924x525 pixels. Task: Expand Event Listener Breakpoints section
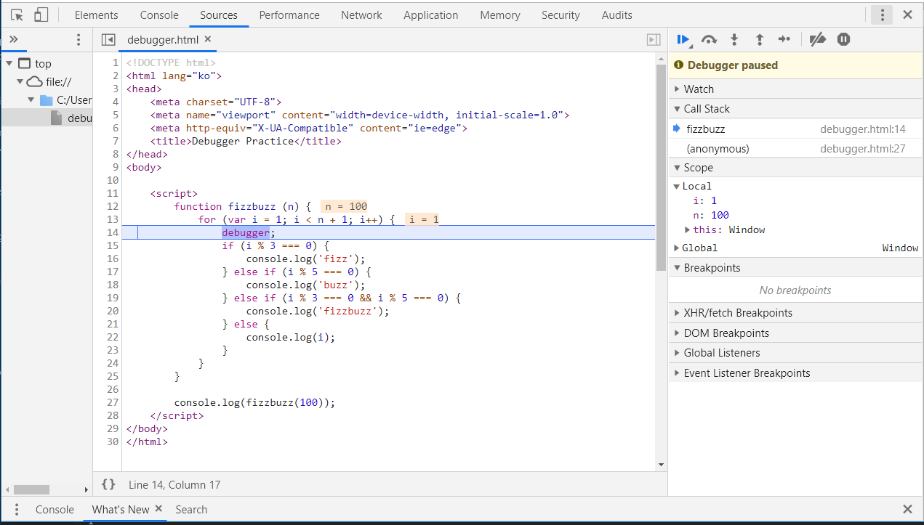click(x=795, y=373)
